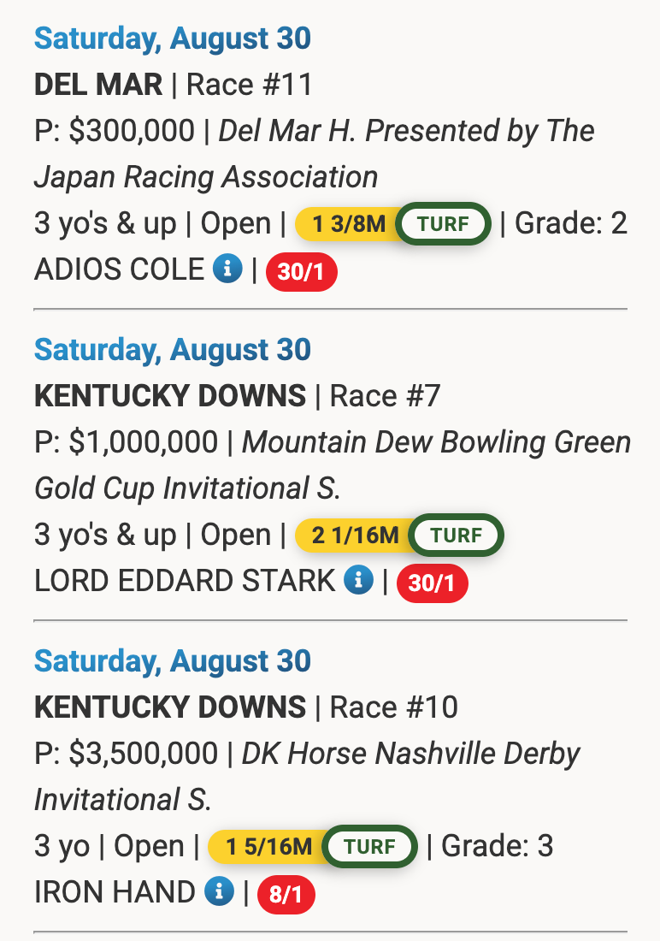The image size is (660, 941).
Task: Click 30/1 odds badge for LORD EDDARD STARK
Action: tap(433, 584)
